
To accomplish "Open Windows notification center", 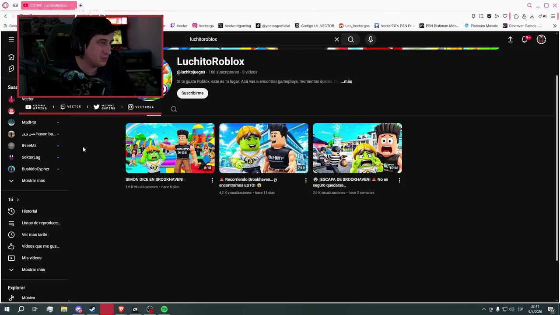I will click(551, 309).
